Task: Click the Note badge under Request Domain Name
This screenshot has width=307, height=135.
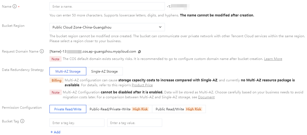Action: point(56,59)
